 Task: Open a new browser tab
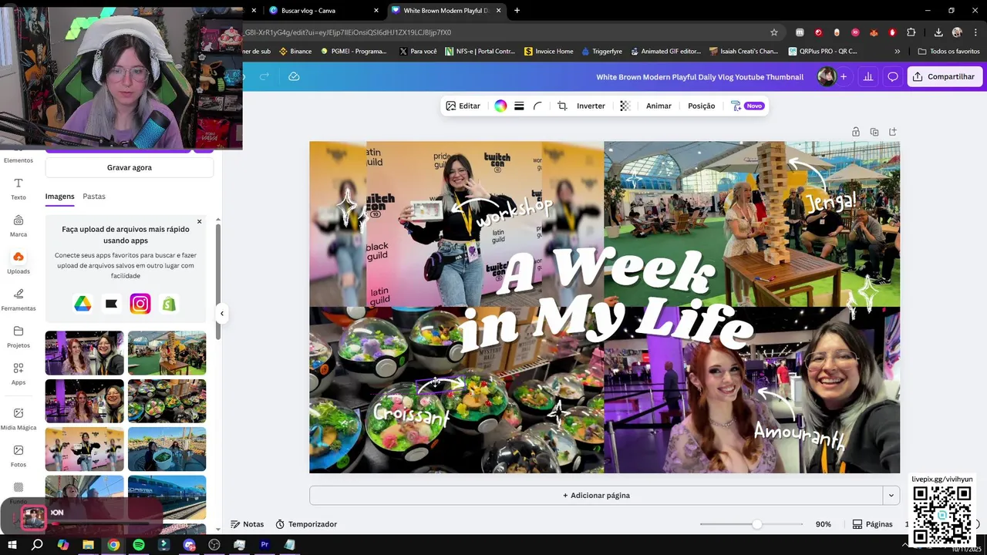(x=517, y=11)
